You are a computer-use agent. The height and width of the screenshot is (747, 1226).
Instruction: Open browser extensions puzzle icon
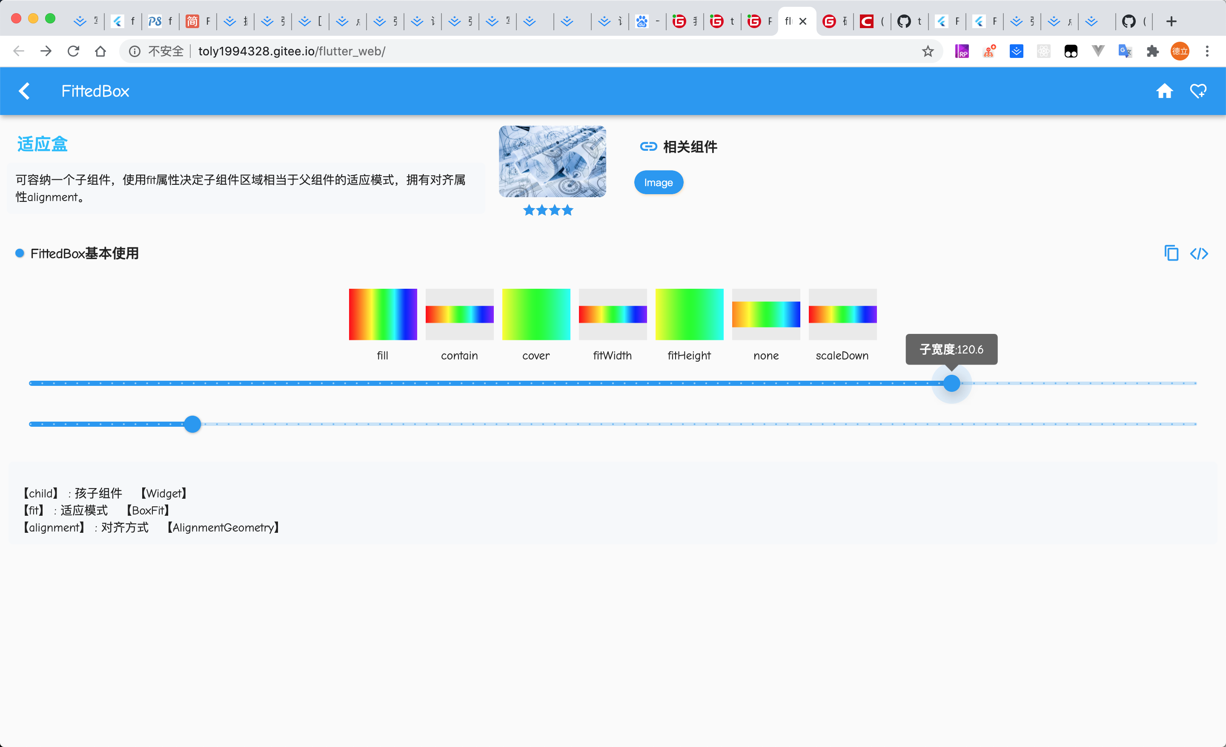click(x=1152, y=51)
